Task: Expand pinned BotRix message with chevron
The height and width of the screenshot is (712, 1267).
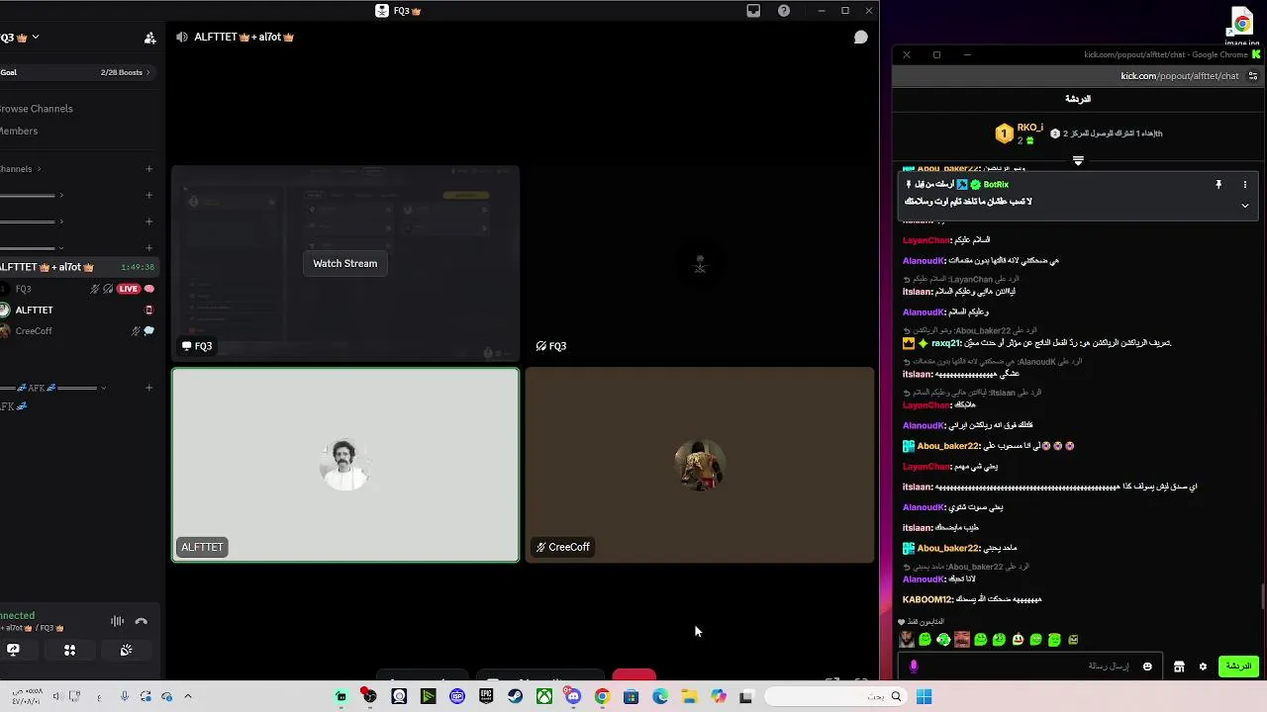Action: pos(1245,206)
